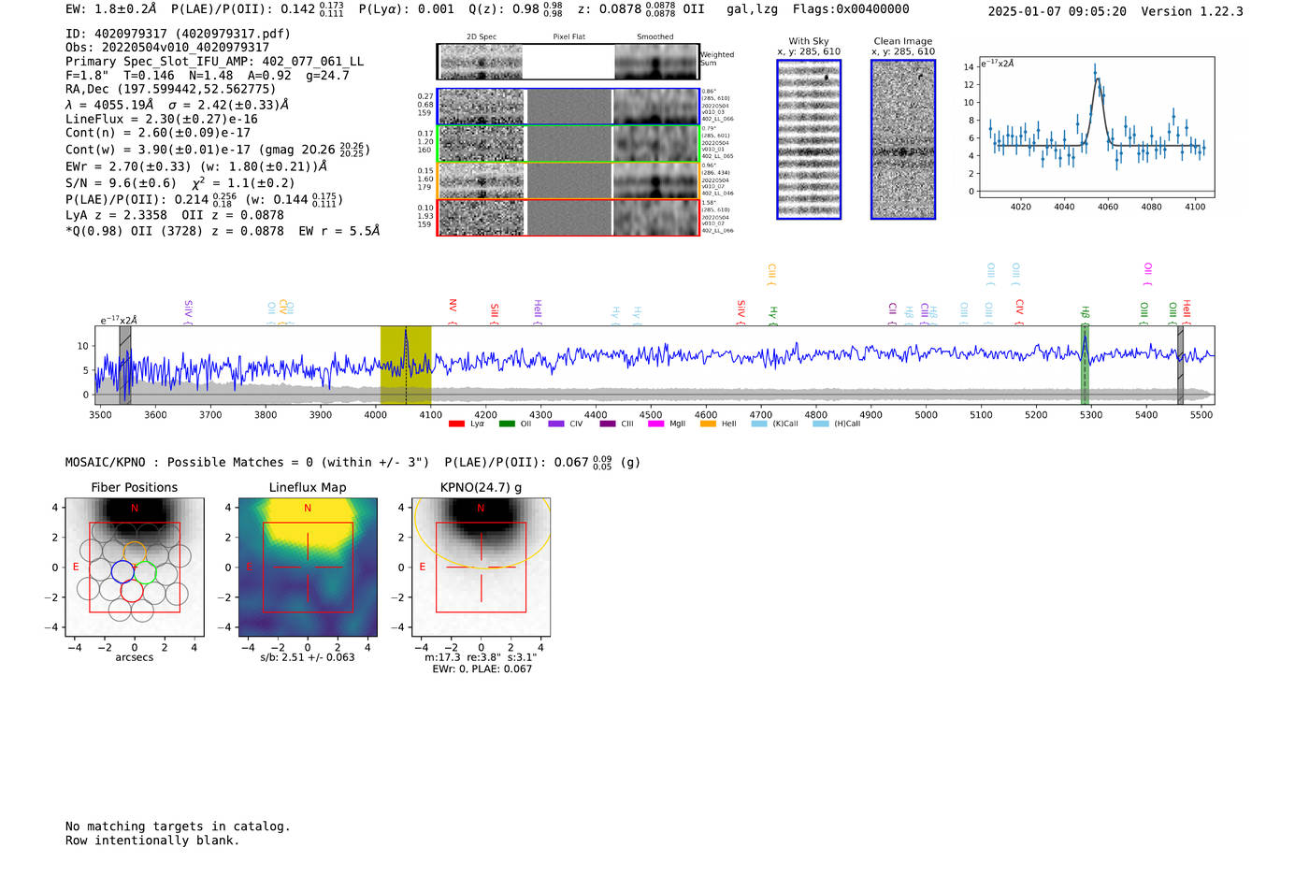
Task: Click the gray hatched band near 5460Å
Action: [1180, 365]
